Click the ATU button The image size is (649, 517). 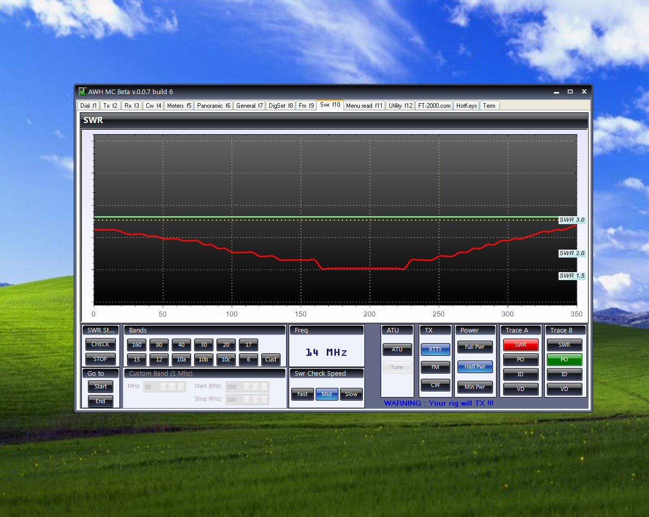pyautogui.click(x=397, y=349)
